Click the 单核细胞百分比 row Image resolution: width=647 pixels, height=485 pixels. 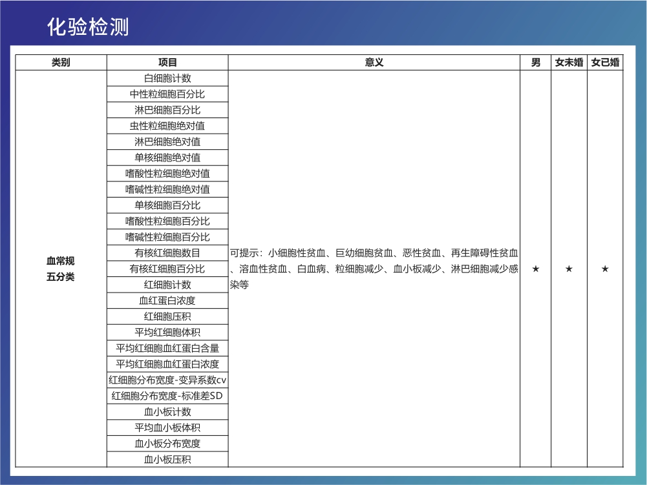(x=167, y=205)
